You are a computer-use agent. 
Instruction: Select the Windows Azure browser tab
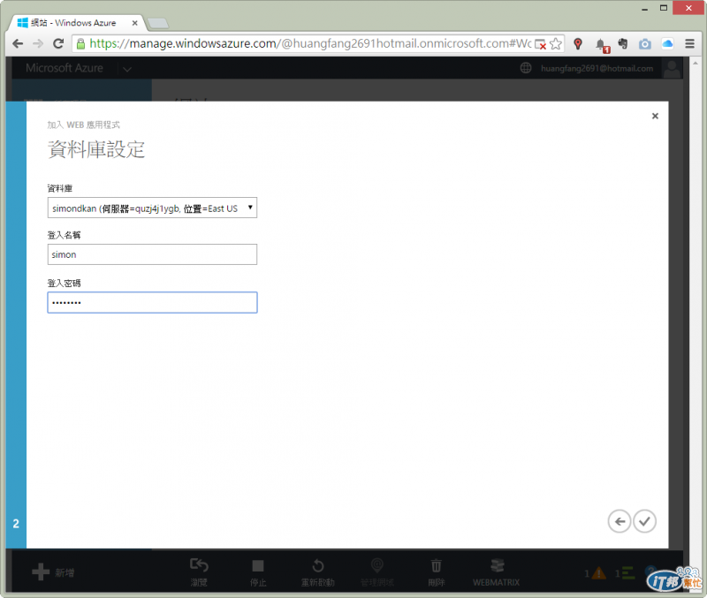[x=79, y=23]
